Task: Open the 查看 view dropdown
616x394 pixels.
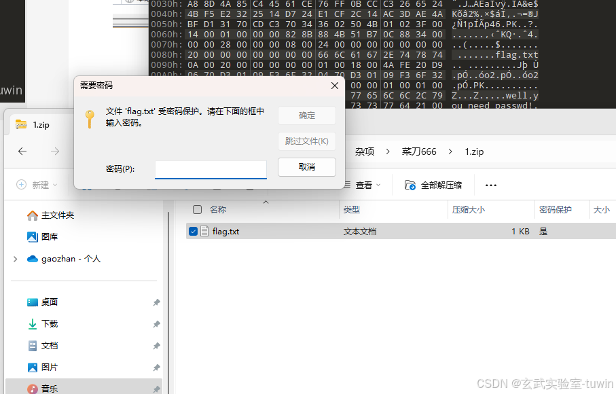Action: tap(363, 185)
